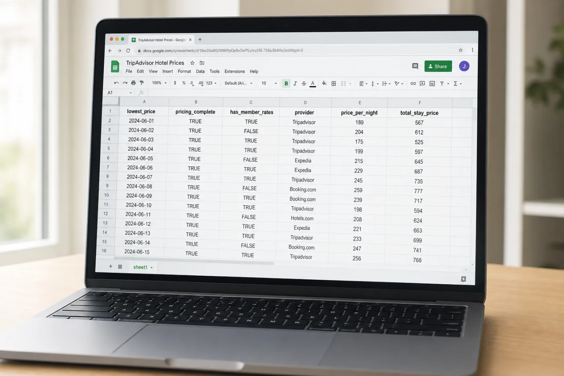Click the Explore button at bottom right

(463, 279)
